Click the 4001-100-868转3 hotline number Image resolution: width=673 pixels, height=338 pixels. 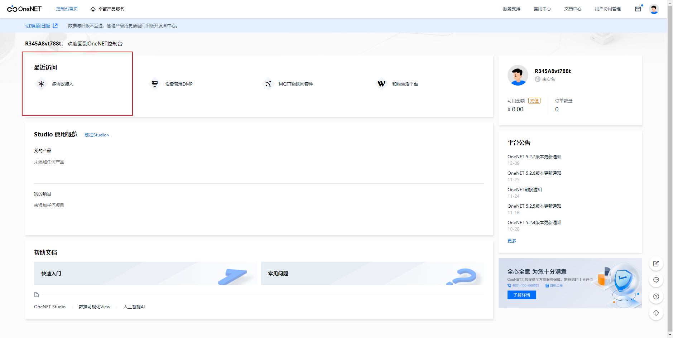pos(525,285)
